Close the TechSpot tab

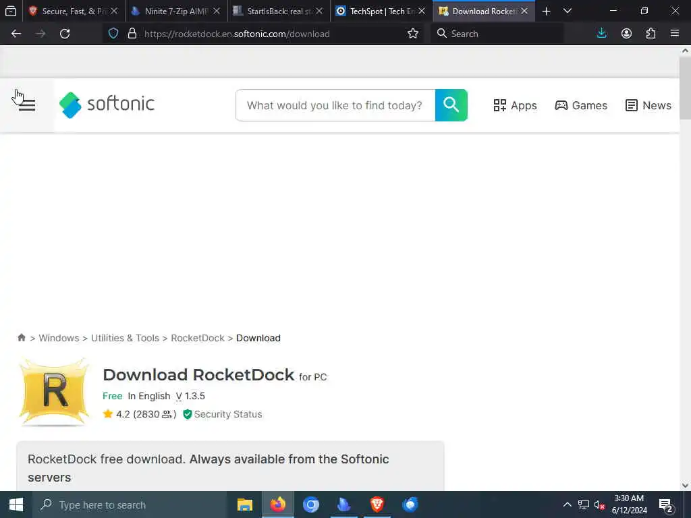click(422, 11)
